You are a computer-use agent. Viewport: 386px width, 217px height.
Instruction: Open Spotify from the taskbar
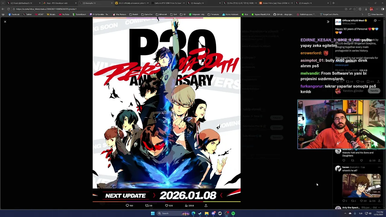[x=233, y=213]
